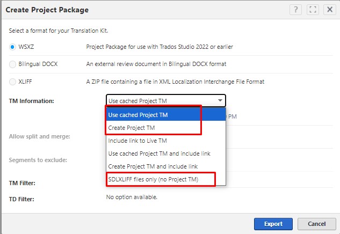Close the Create Project Package dialog
The image size is (340, 234).
[329, 10]
